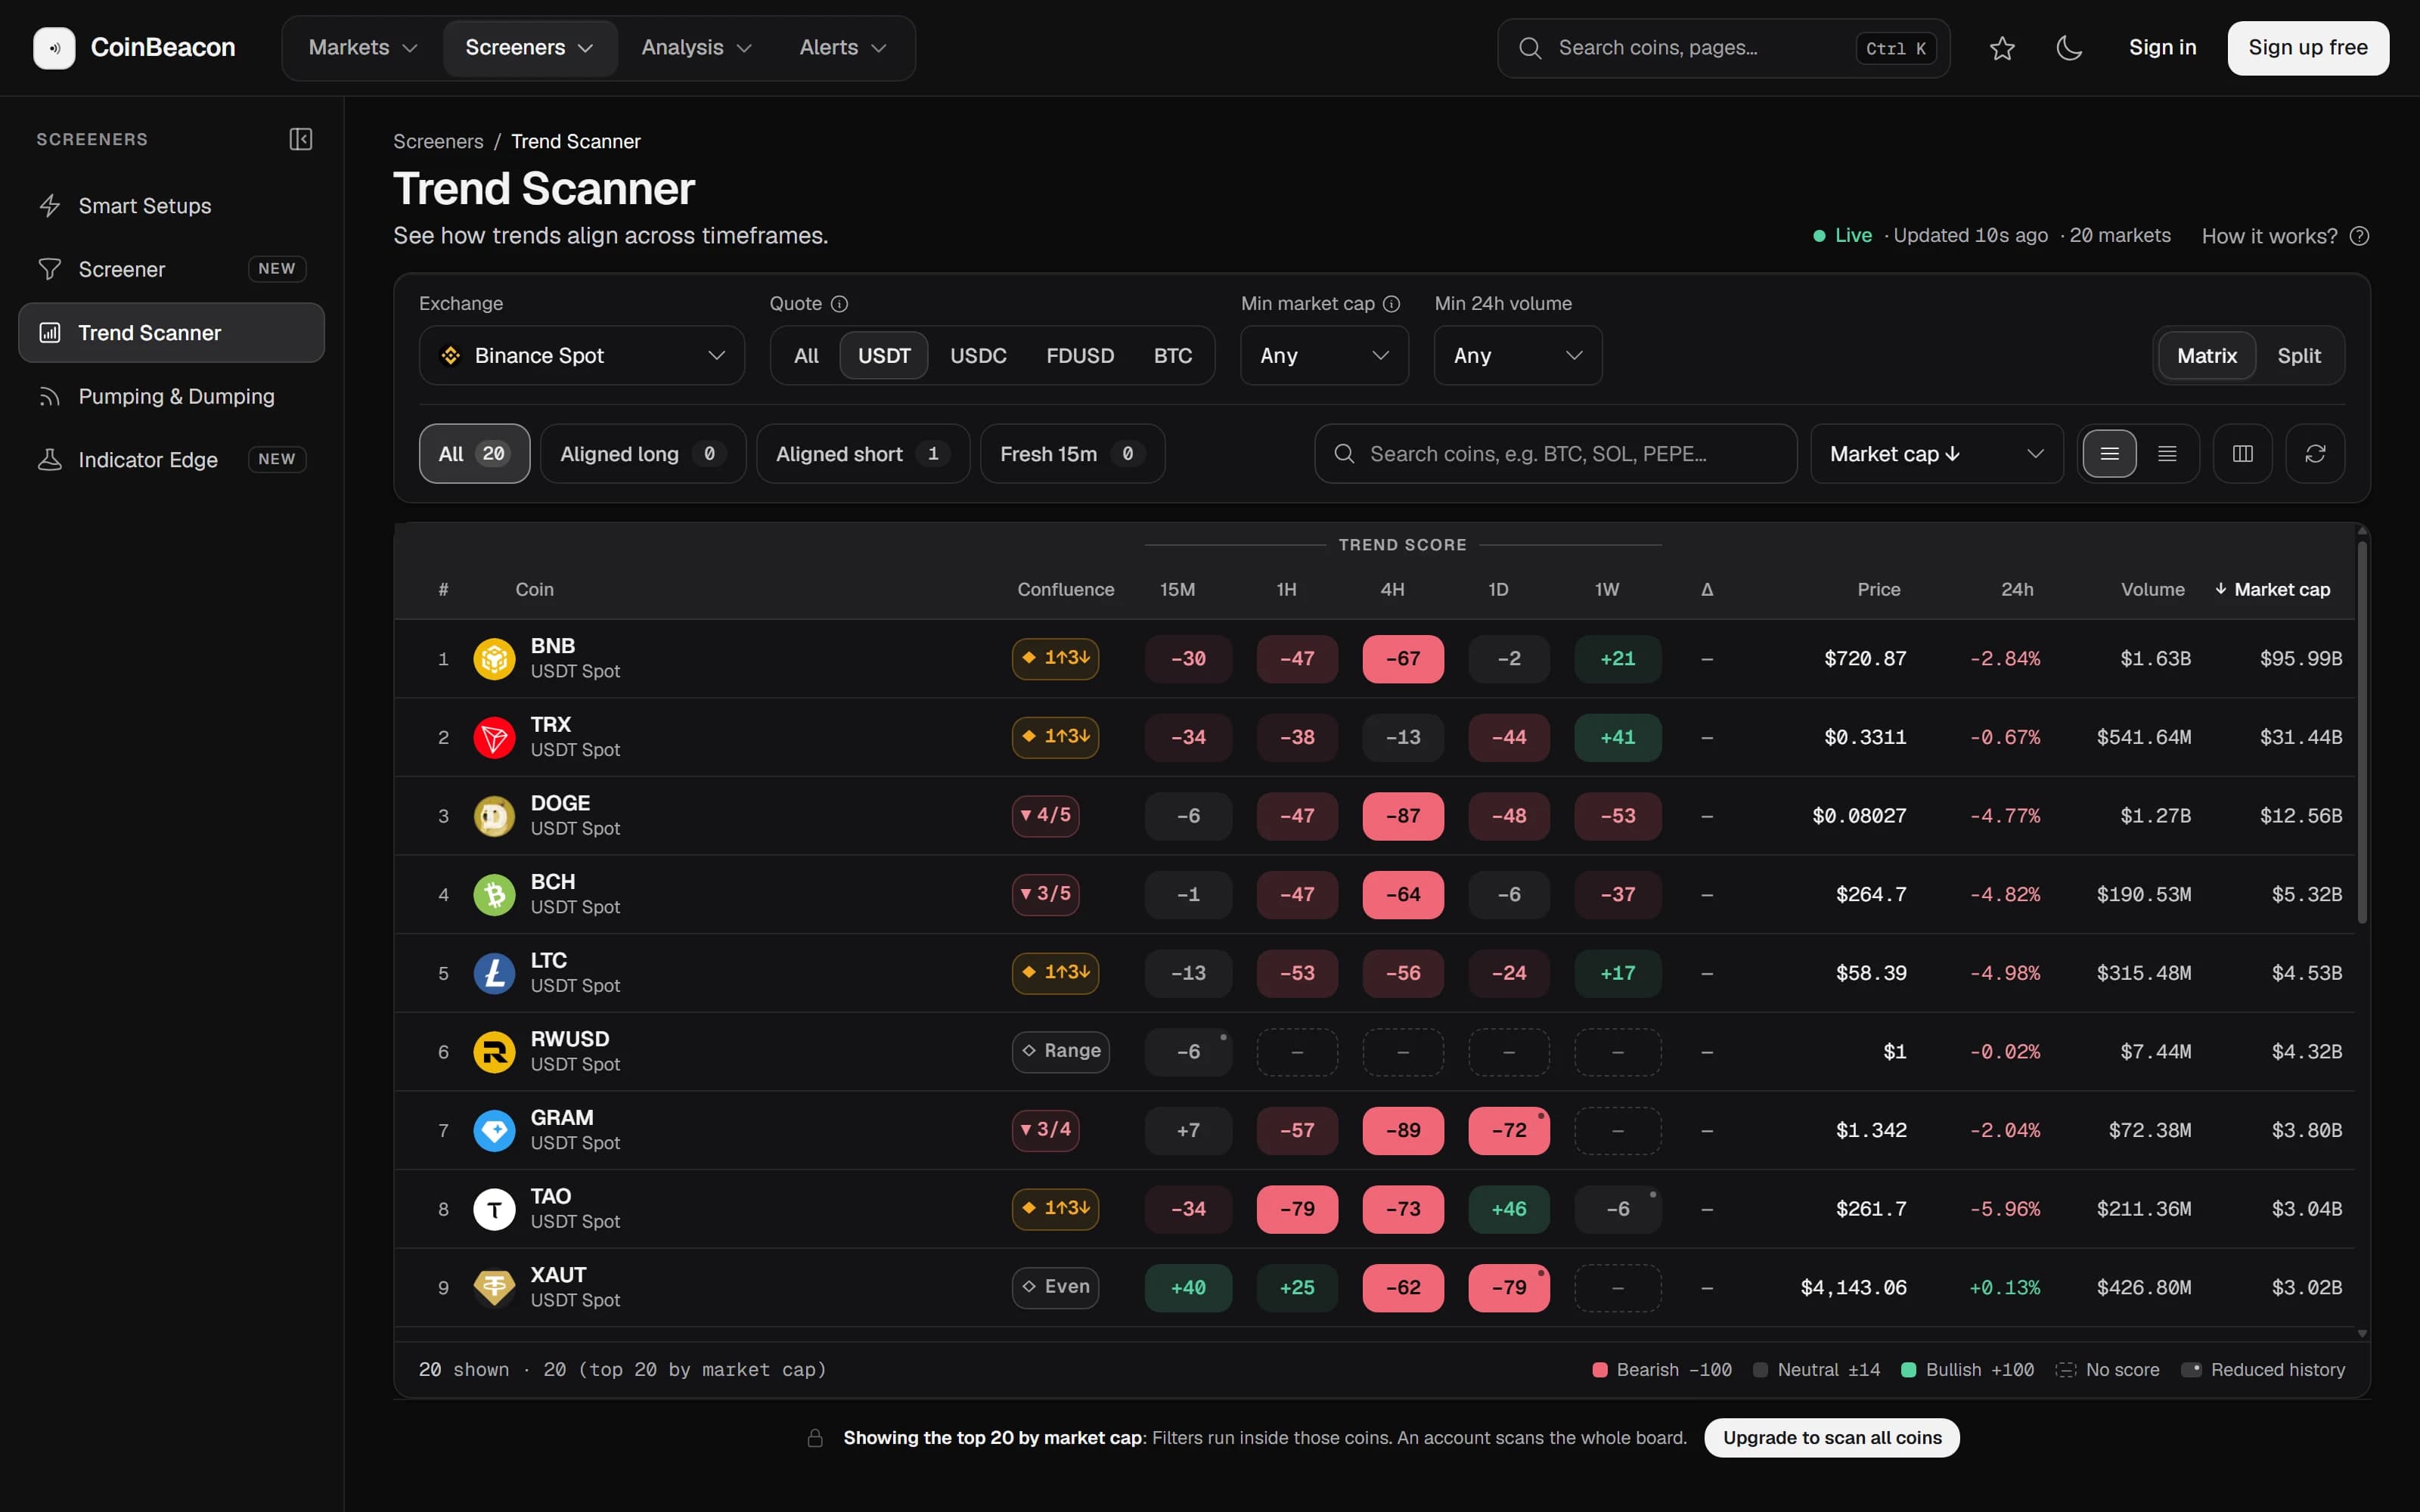The height and width of the screenshot is (1512, 2420).
Task: Select comfortable row density icon
Action: (x=2110, y=454)
